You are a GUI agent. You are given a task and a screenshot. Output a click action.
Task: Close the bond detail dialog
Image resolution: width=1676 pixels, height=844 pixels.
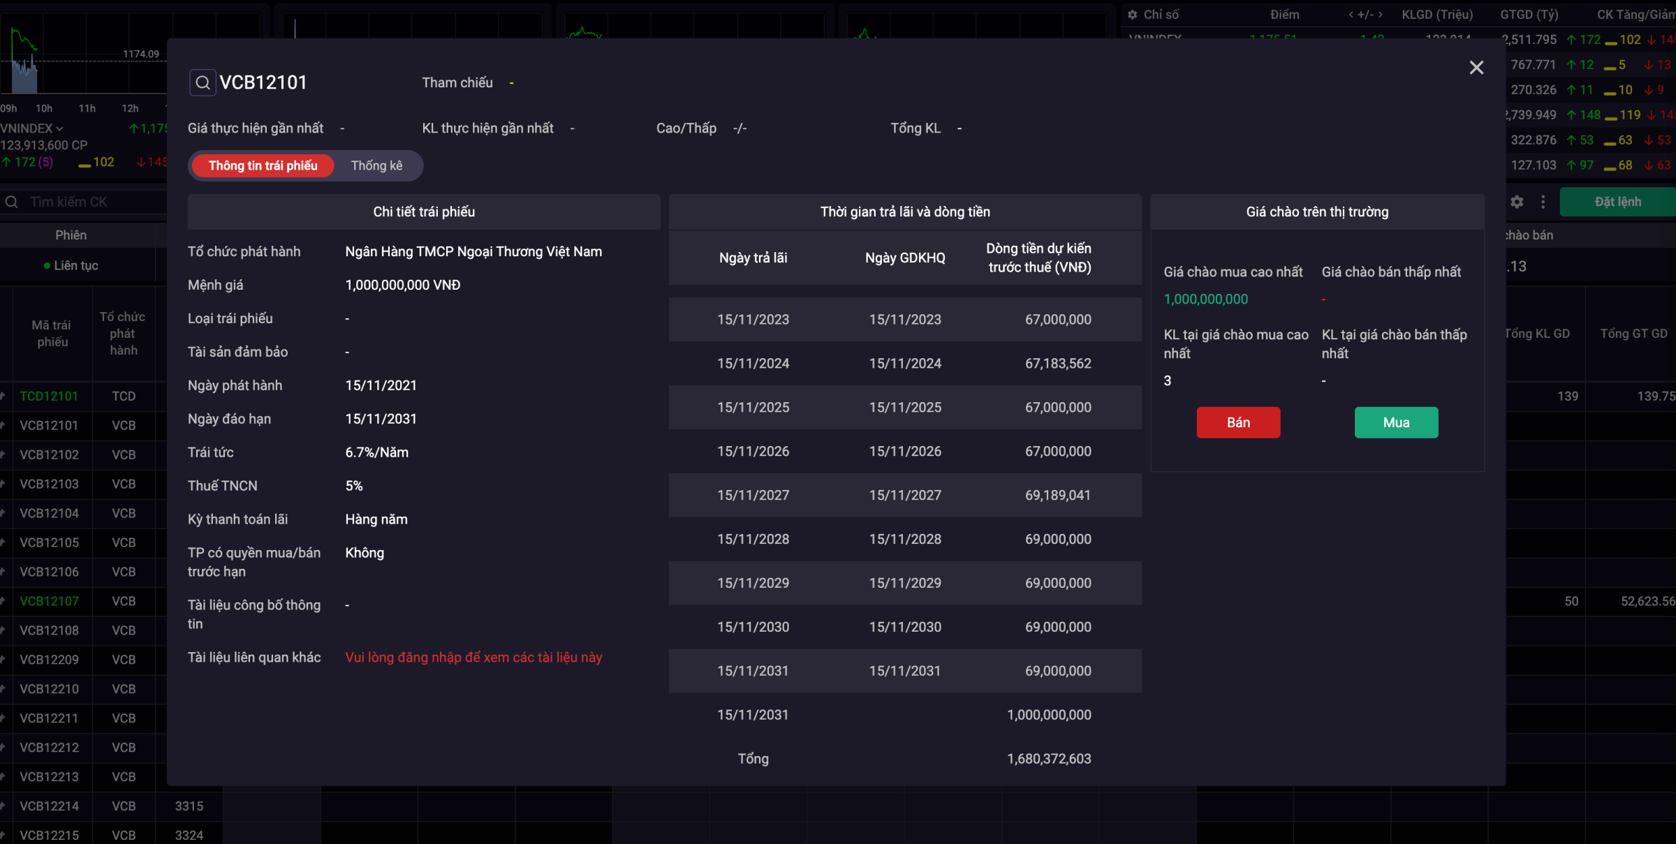1476,68
